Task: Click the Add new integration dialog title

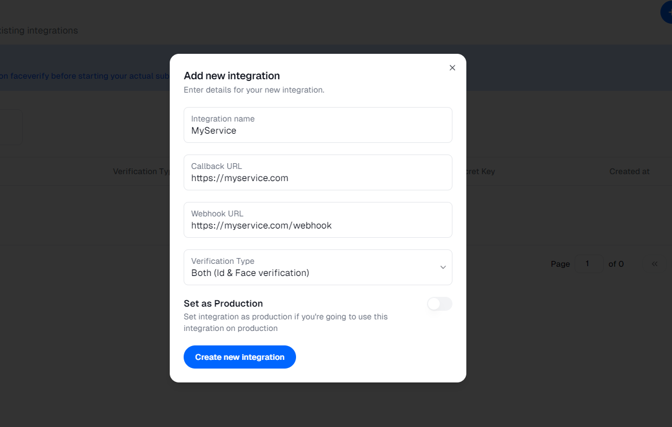Action: (x=232, y=76)
